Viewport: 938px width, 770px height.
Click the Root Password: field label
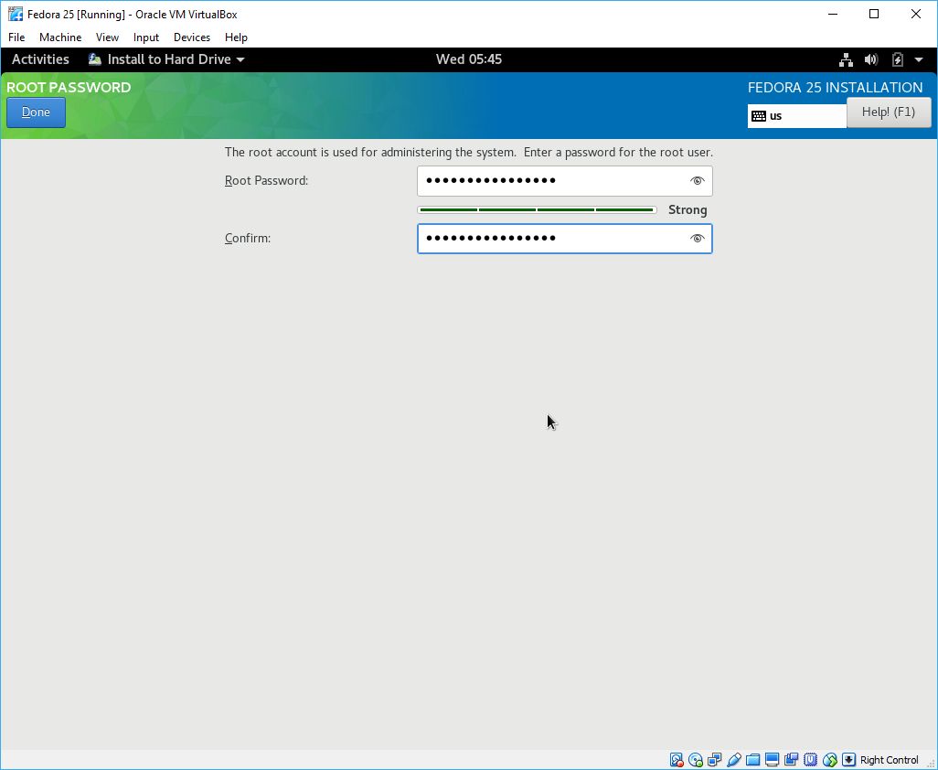pos(266,181)
